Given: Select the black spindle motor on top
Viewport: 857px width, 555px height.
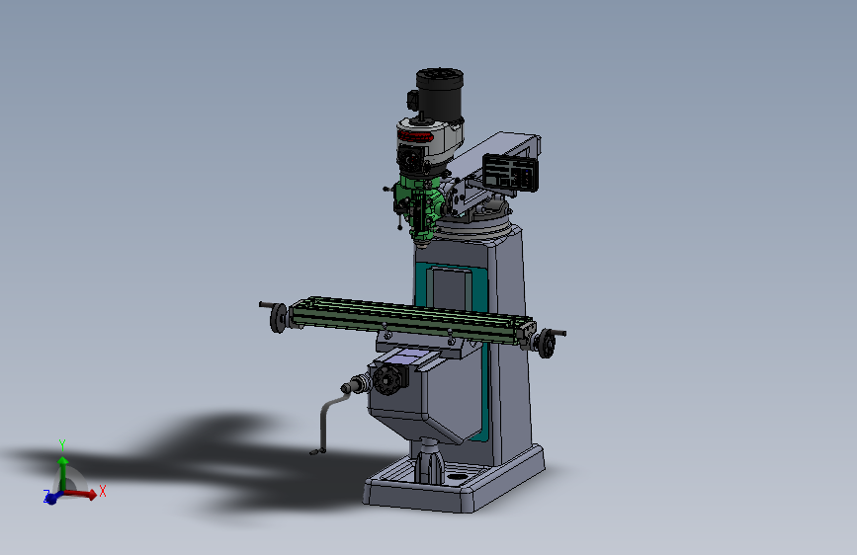Looking at the screenshot, I should (440, 94).
